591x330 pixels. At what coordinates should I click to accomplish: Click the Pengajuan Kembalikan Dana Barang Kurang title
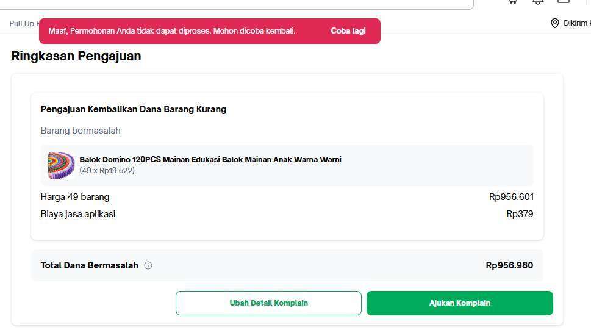point(134,109)
